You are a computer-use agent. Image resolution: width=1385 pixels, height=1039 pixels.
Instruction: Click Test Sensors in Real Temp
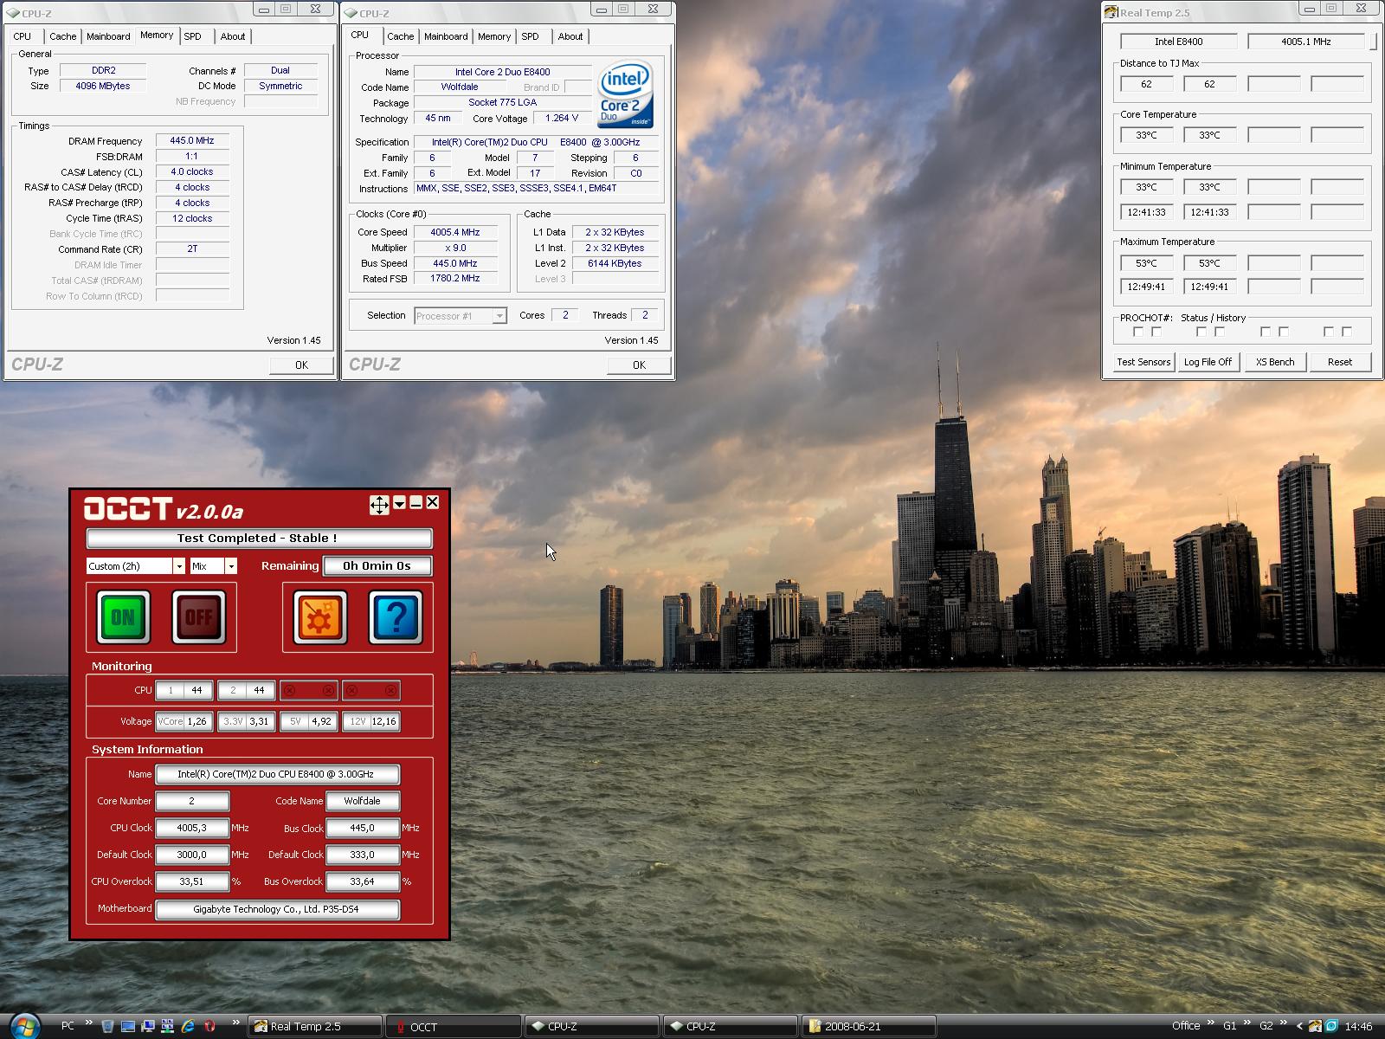click(1143, 362)
